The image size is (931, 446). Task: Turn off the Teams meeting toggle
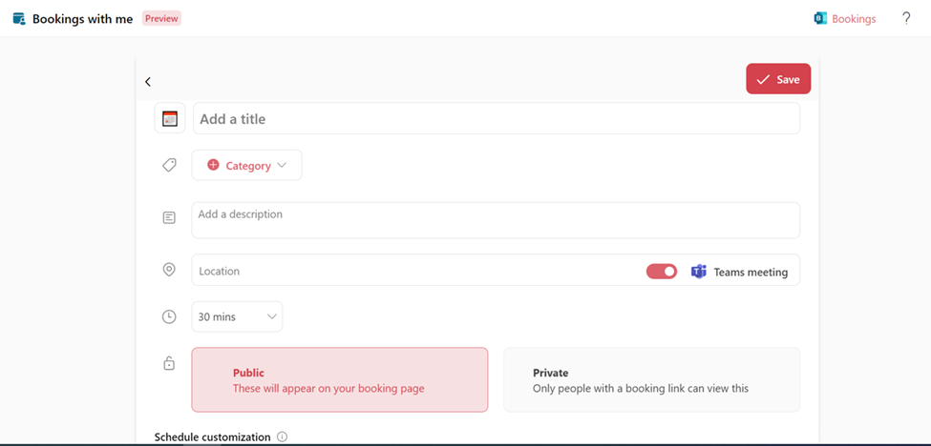click(x=662, y=272)
